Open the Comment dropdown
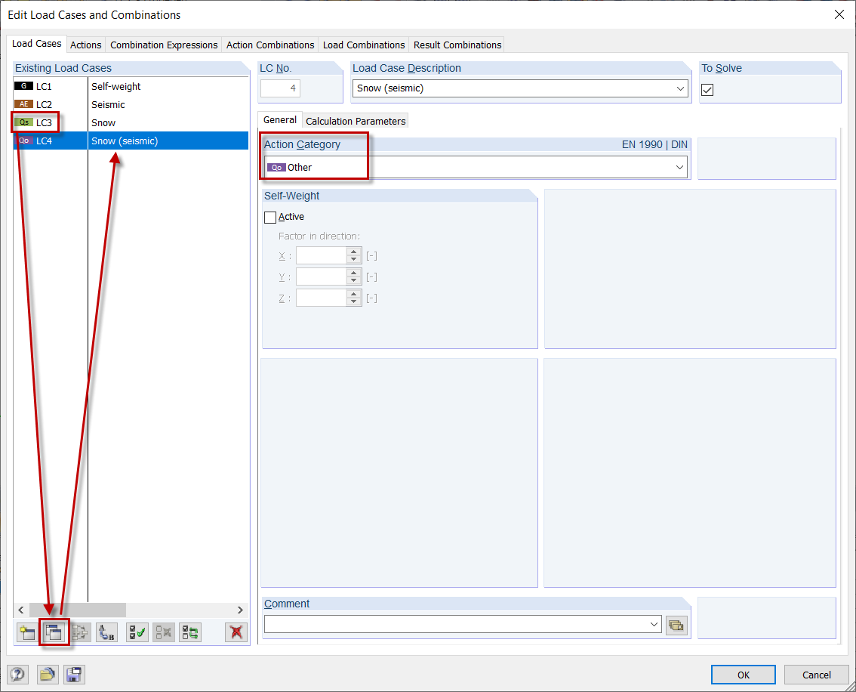Screen dimensions: 856x692 pos(654,625)
